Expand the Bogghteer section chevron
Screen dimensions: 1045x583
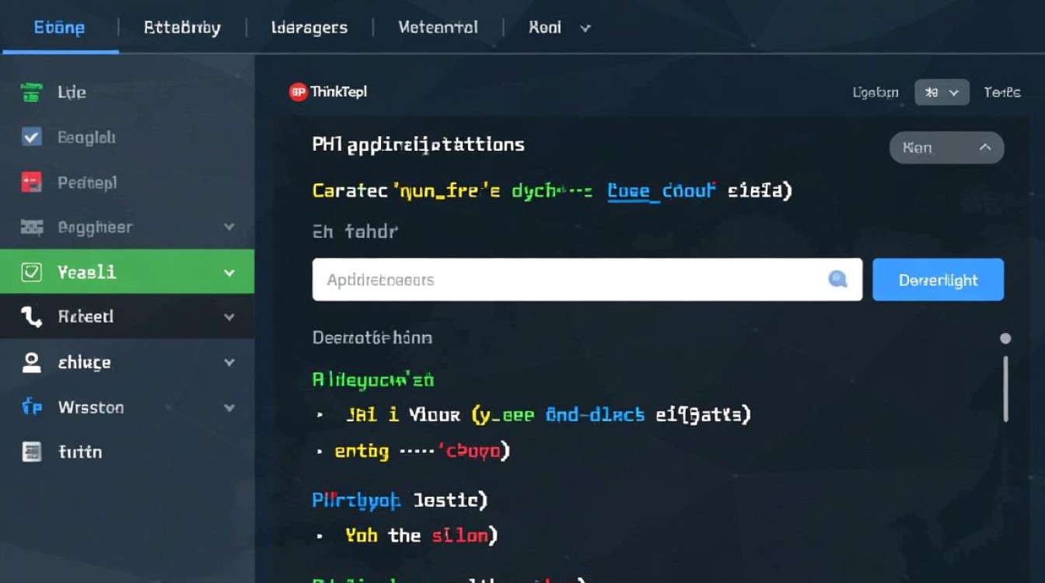(x=229, y=228)
